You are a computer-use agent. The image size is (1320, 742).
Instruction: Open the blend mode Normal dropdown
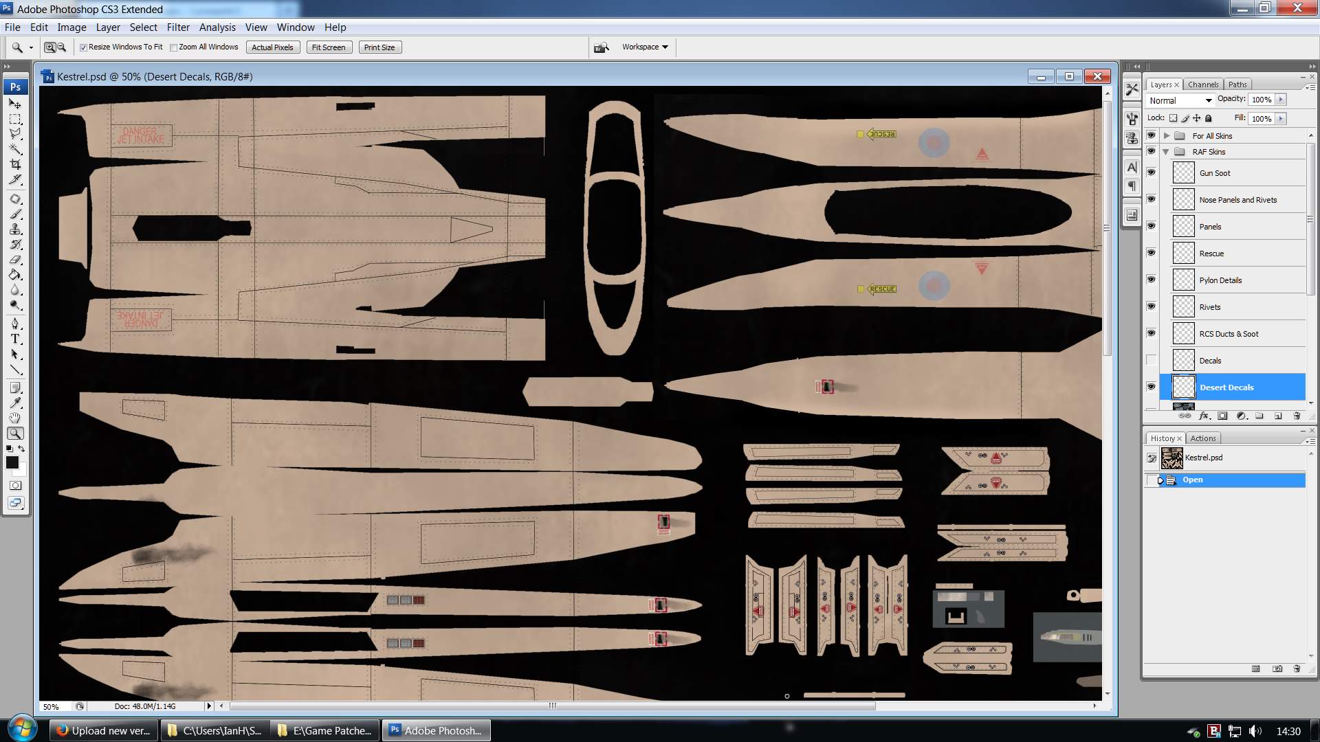pyautogui.click(x=1180, y=100)
